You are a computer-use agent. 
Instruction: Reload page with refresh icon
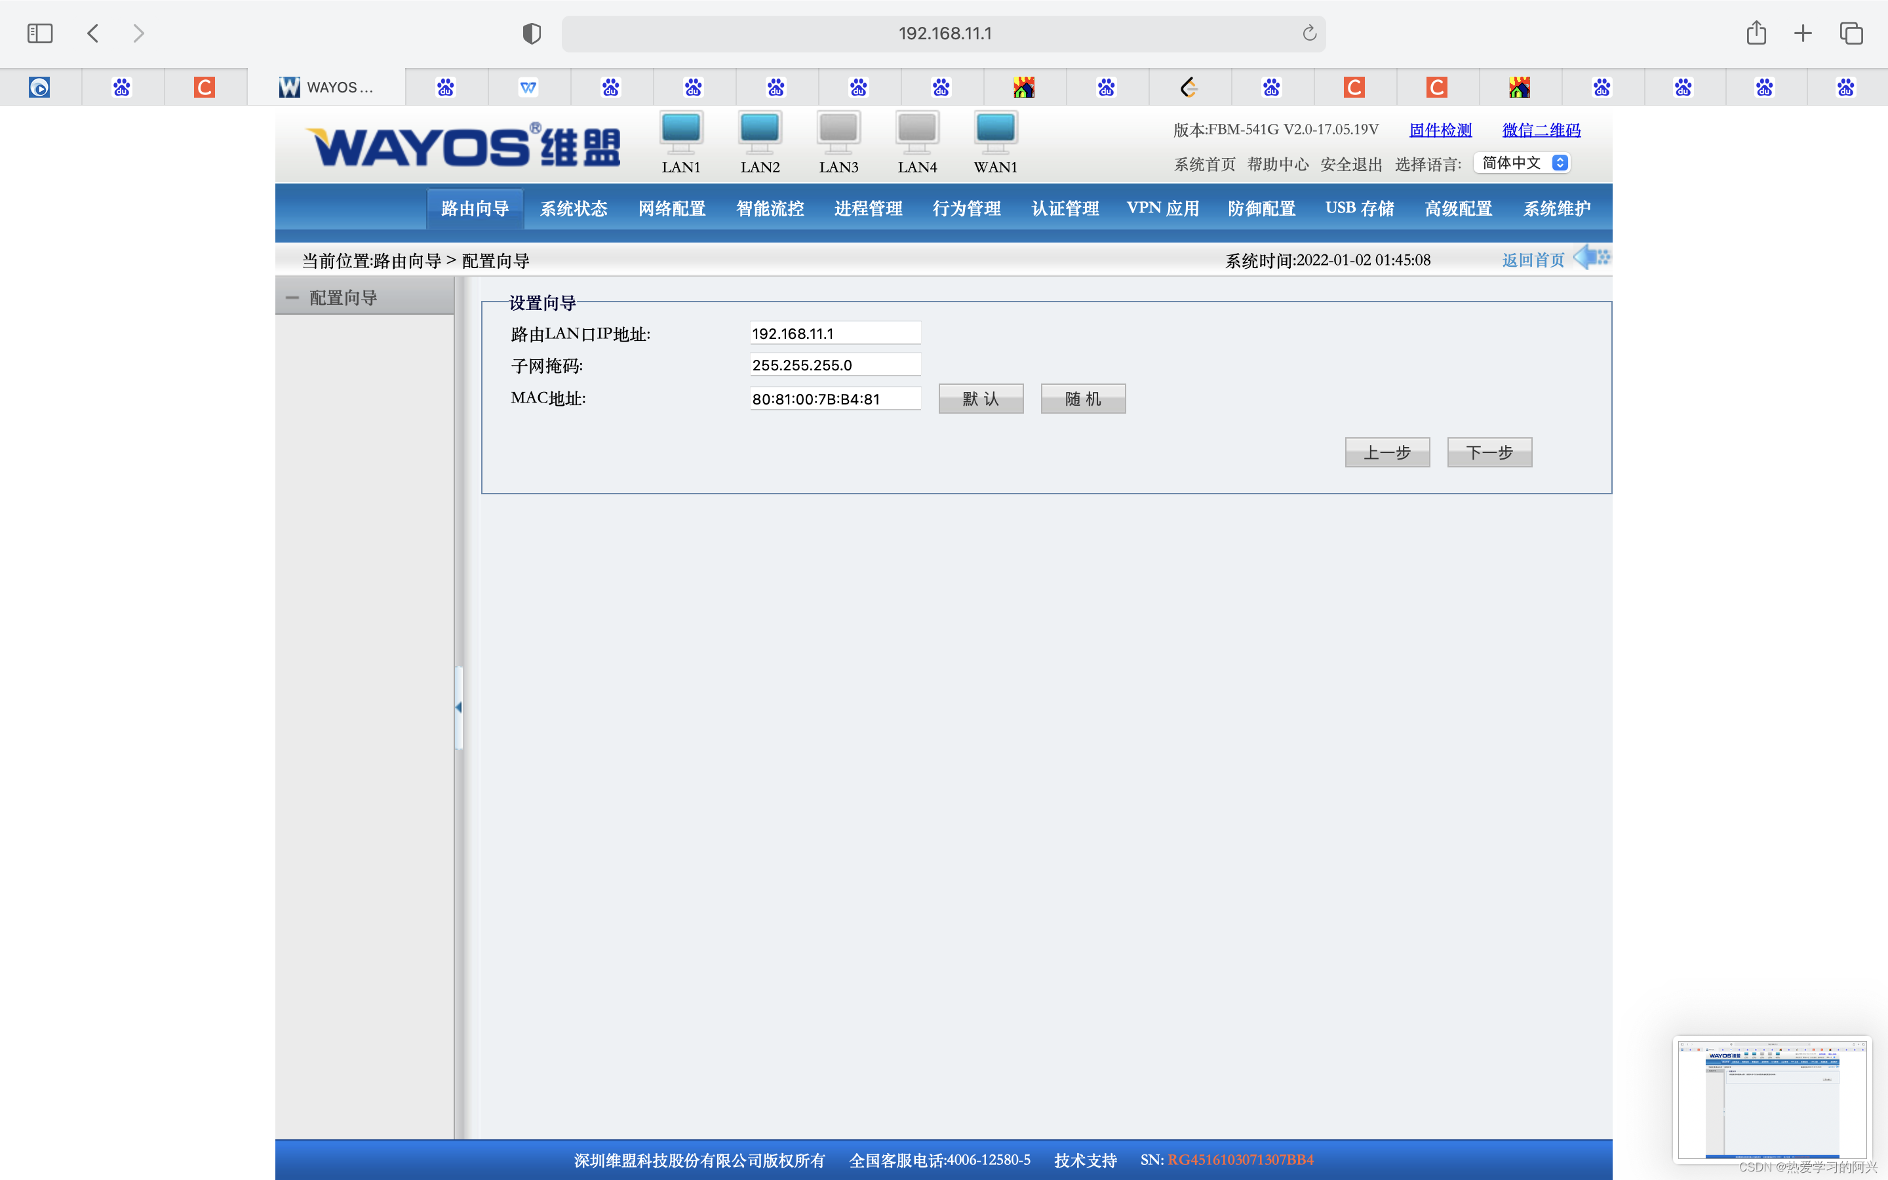[x=1309, y=33]
